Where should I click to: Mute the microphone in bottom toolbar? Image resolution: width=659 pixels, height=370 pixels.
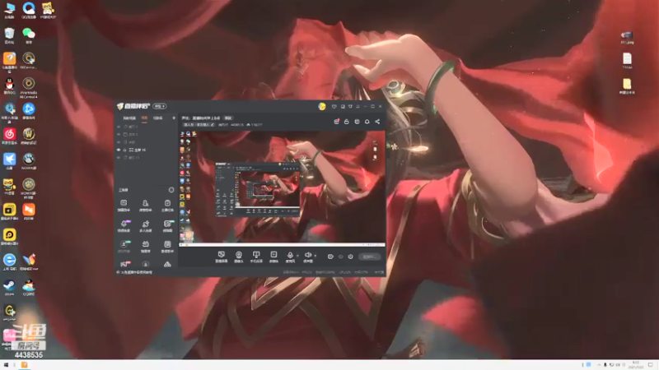tap(290, 256)
